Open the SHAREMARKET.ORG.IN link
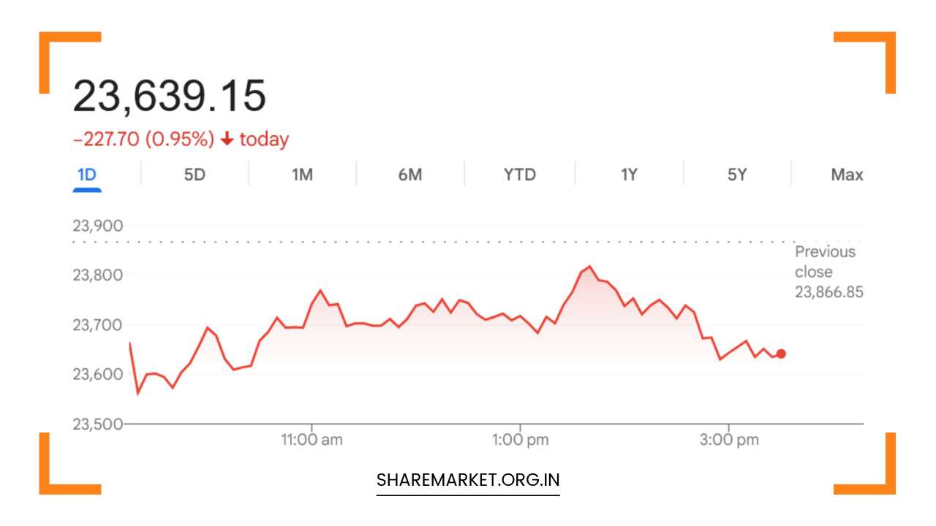936x526 pixels. coord(467,480)
